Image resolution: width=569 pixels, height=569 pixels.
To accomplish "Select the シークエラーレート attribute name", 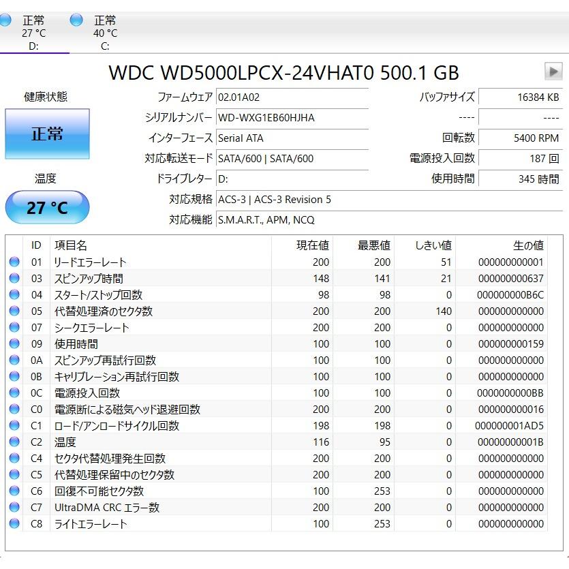I will (91, 327).
